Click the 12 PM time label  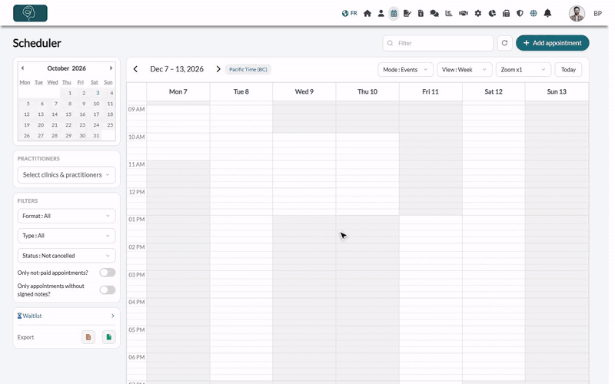[137, 192]
